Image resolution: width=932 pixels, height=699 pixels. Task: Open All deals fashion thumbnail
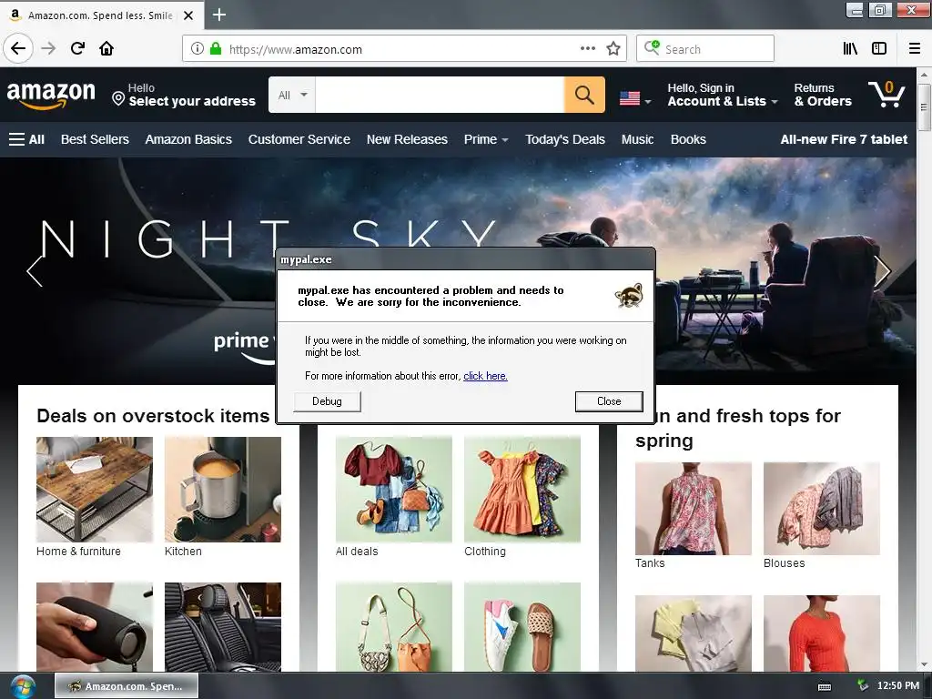point(393,489)
